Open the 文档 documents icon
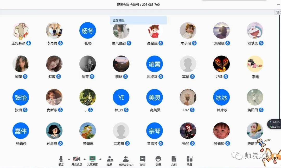Screen dimensions: 281x168 174,159
